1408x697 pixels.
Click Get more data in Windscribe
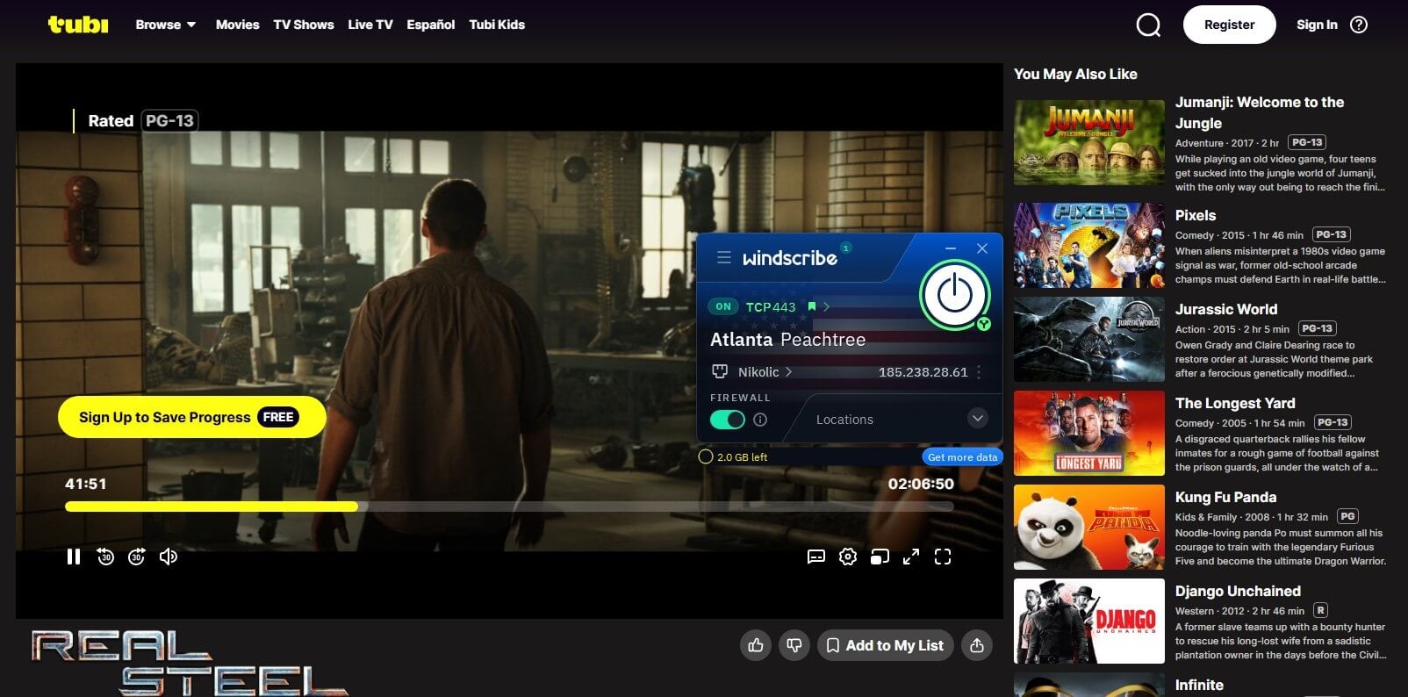(x=962, y=456)
